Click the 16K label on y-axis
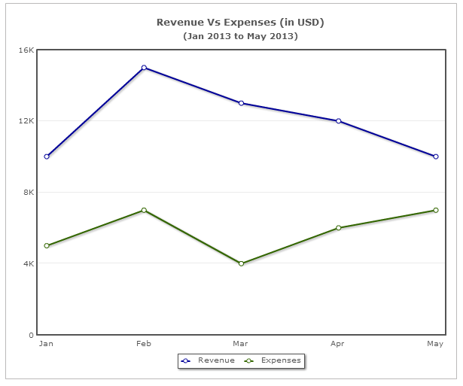463x386 pixels. click(x=26, y=50)
